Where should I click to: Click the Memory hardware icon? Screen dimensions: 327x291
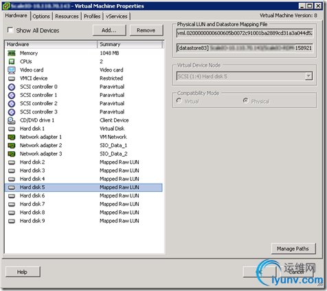point(12,53)
